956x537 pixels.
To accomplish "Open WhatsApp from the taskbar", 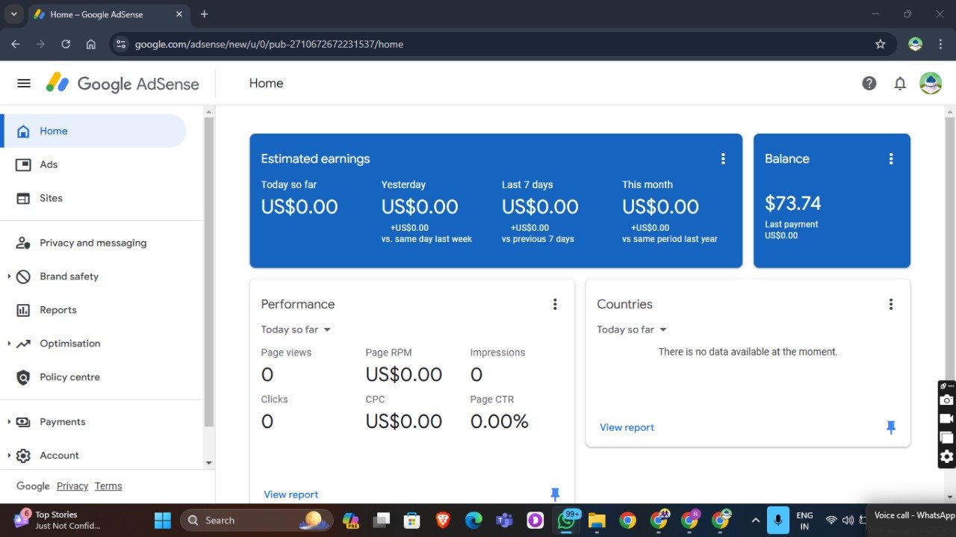I will coord(568,520).
